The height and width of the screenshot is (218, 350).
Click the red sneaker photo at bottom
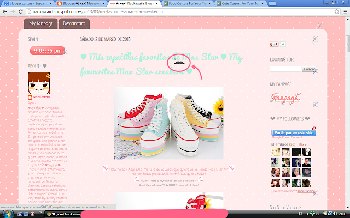(169, 201)
